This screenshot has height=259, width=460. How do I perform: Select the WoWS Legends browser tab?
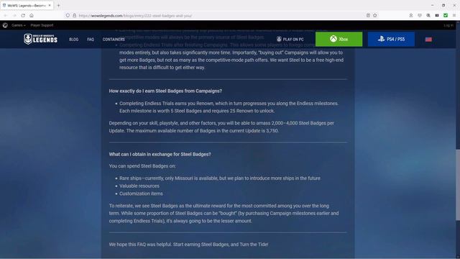tap(27, 5)
